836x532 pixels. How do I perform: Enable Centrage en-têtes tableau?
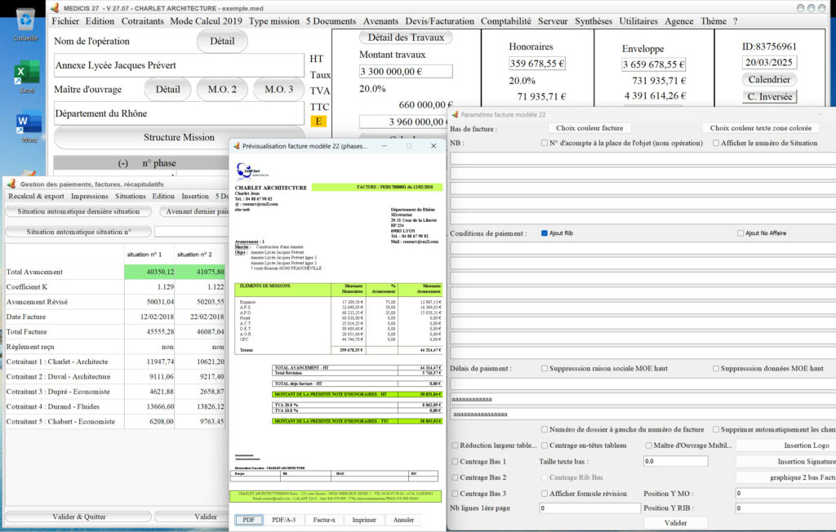[545, 446]
